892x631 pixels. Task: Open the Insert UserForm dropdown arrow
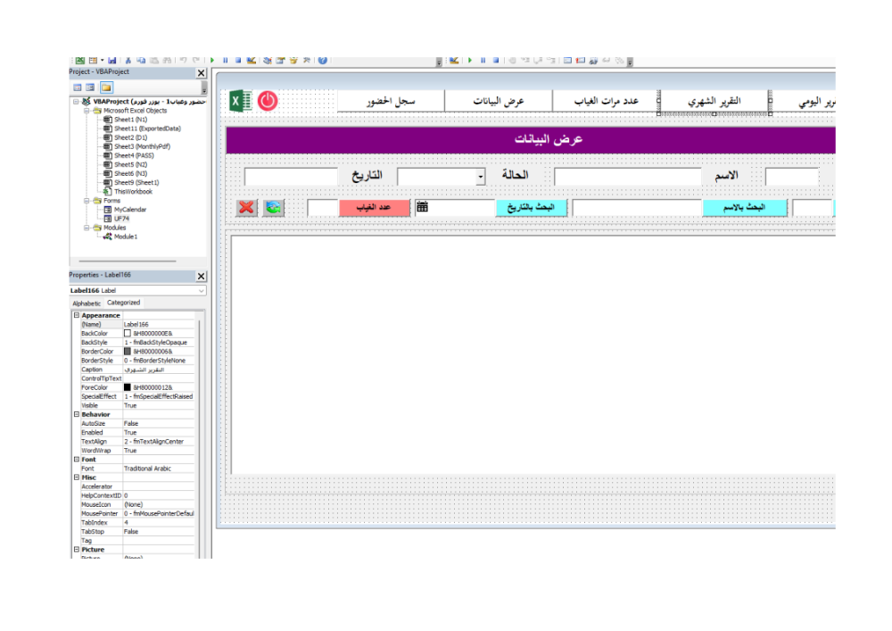point(103,61)
